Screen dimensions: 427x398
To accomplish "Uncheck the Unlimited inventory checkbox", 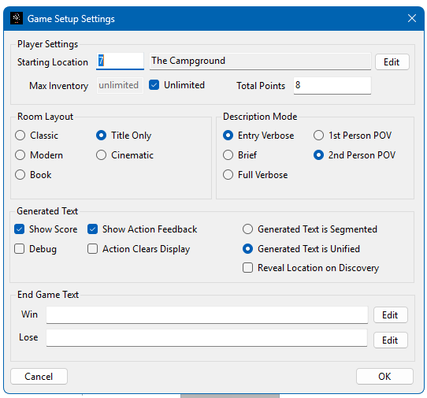I will pos(154,85).
